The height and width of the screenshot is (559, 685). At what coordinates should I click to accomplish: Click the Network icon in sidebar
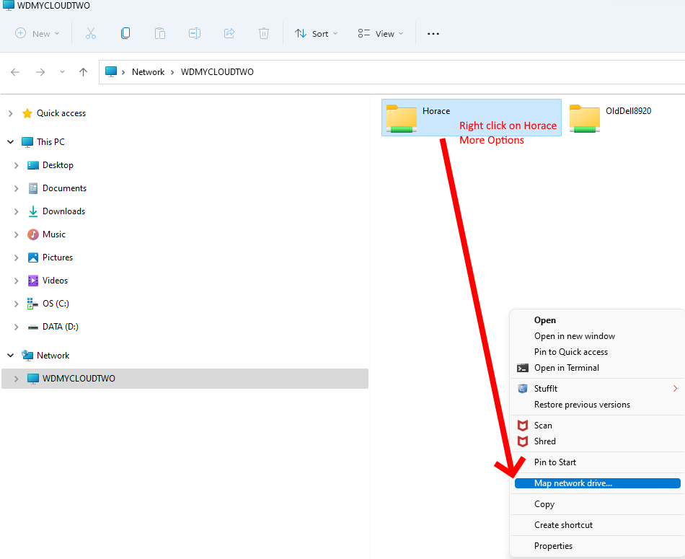pyautogui.click(x=27, y=356)
